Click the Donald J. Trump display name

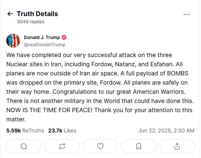click(x=42, y=37)
